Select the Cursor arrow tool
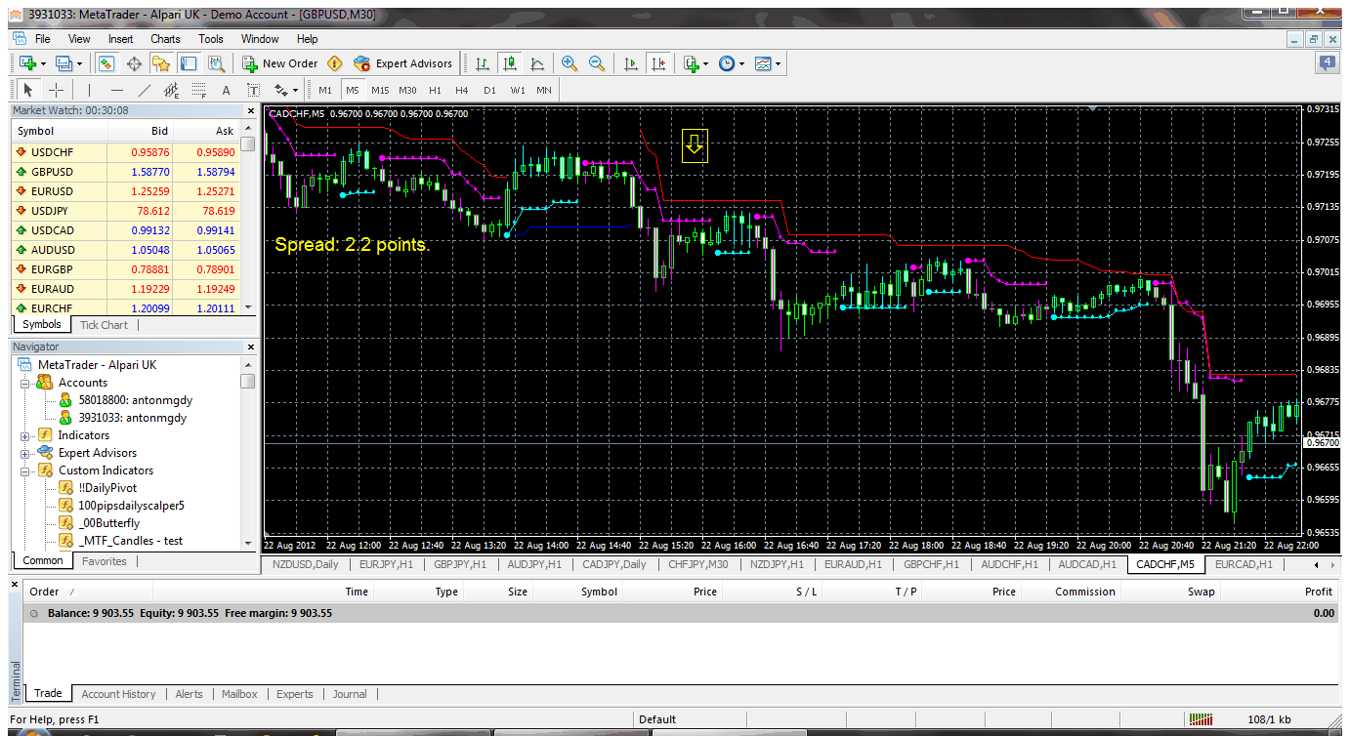 coord(28,90)
